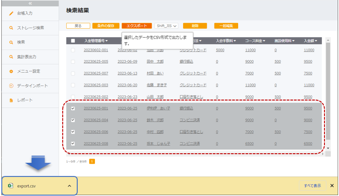This screenshot has height=196, width=339.
Task: Open the メニュー設定 menu item
Action: click(30, 71)
